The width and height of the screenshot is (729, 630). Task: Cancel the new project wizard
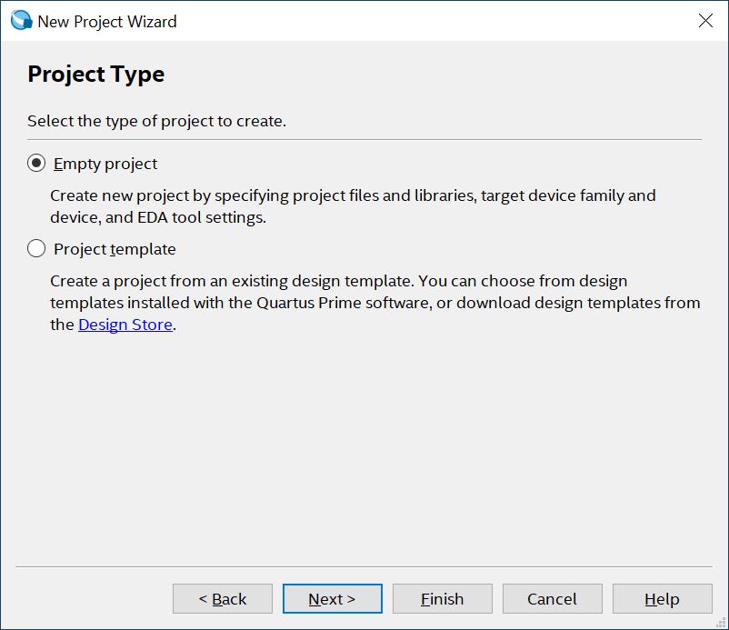click(x=552, y=599)
